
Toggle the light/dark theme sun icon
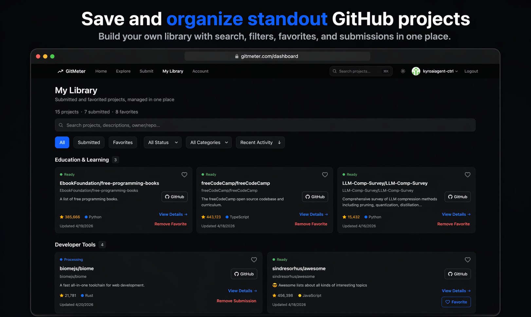(x=403, y=71)
